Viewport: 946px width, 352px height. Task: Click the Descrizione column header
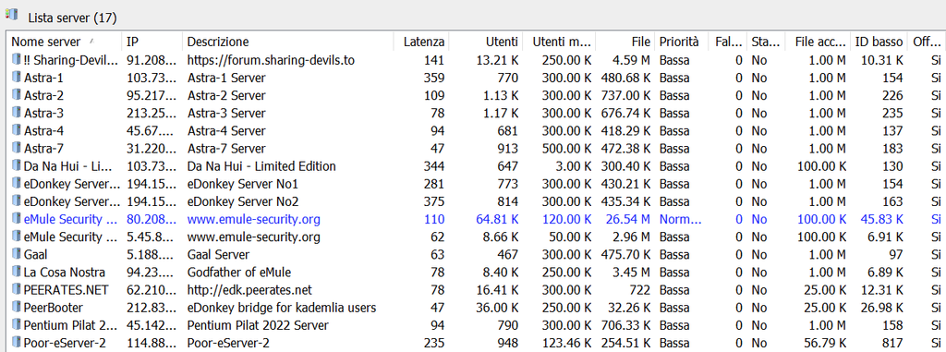click(288, 42)
